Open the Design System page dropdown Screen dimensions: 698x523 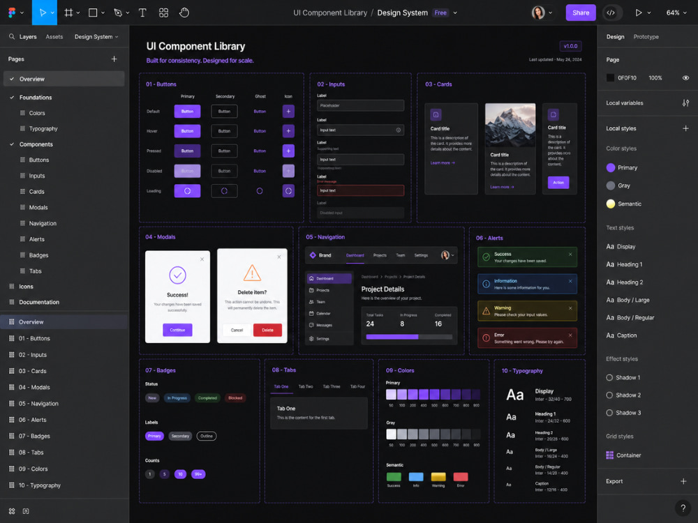pyautogui.click(x=96, y=36)
